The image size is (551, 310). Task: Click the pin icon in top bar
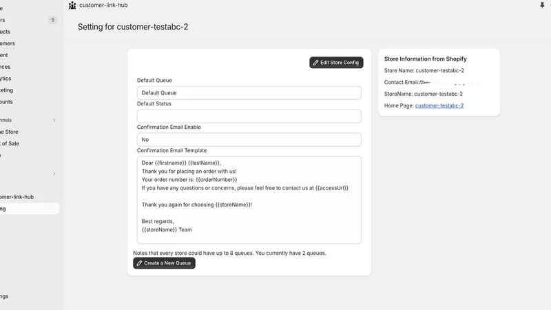coord(542,5)
